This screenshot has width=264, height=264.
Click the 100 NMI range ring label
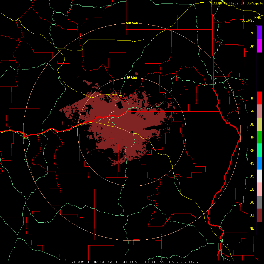coord(132,23)
